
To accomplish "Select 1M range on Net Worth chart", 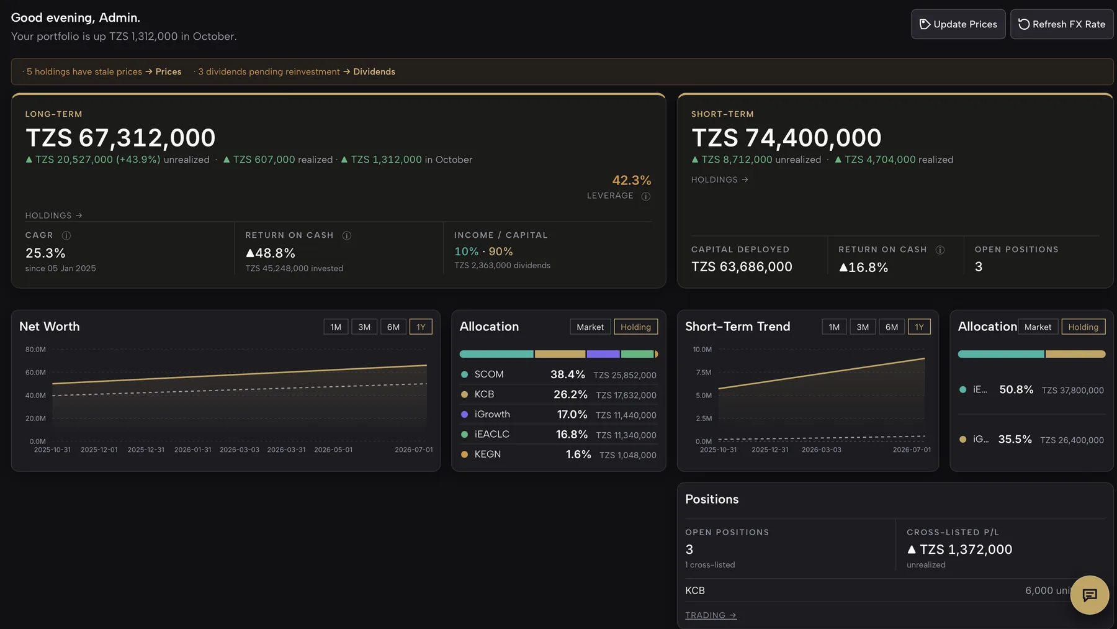I will 336,327.
